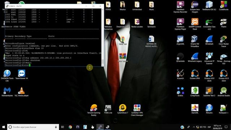This screenshot has height=130, width=231.
Task: Launch CyberGhost 7
Action: (123, 109)
